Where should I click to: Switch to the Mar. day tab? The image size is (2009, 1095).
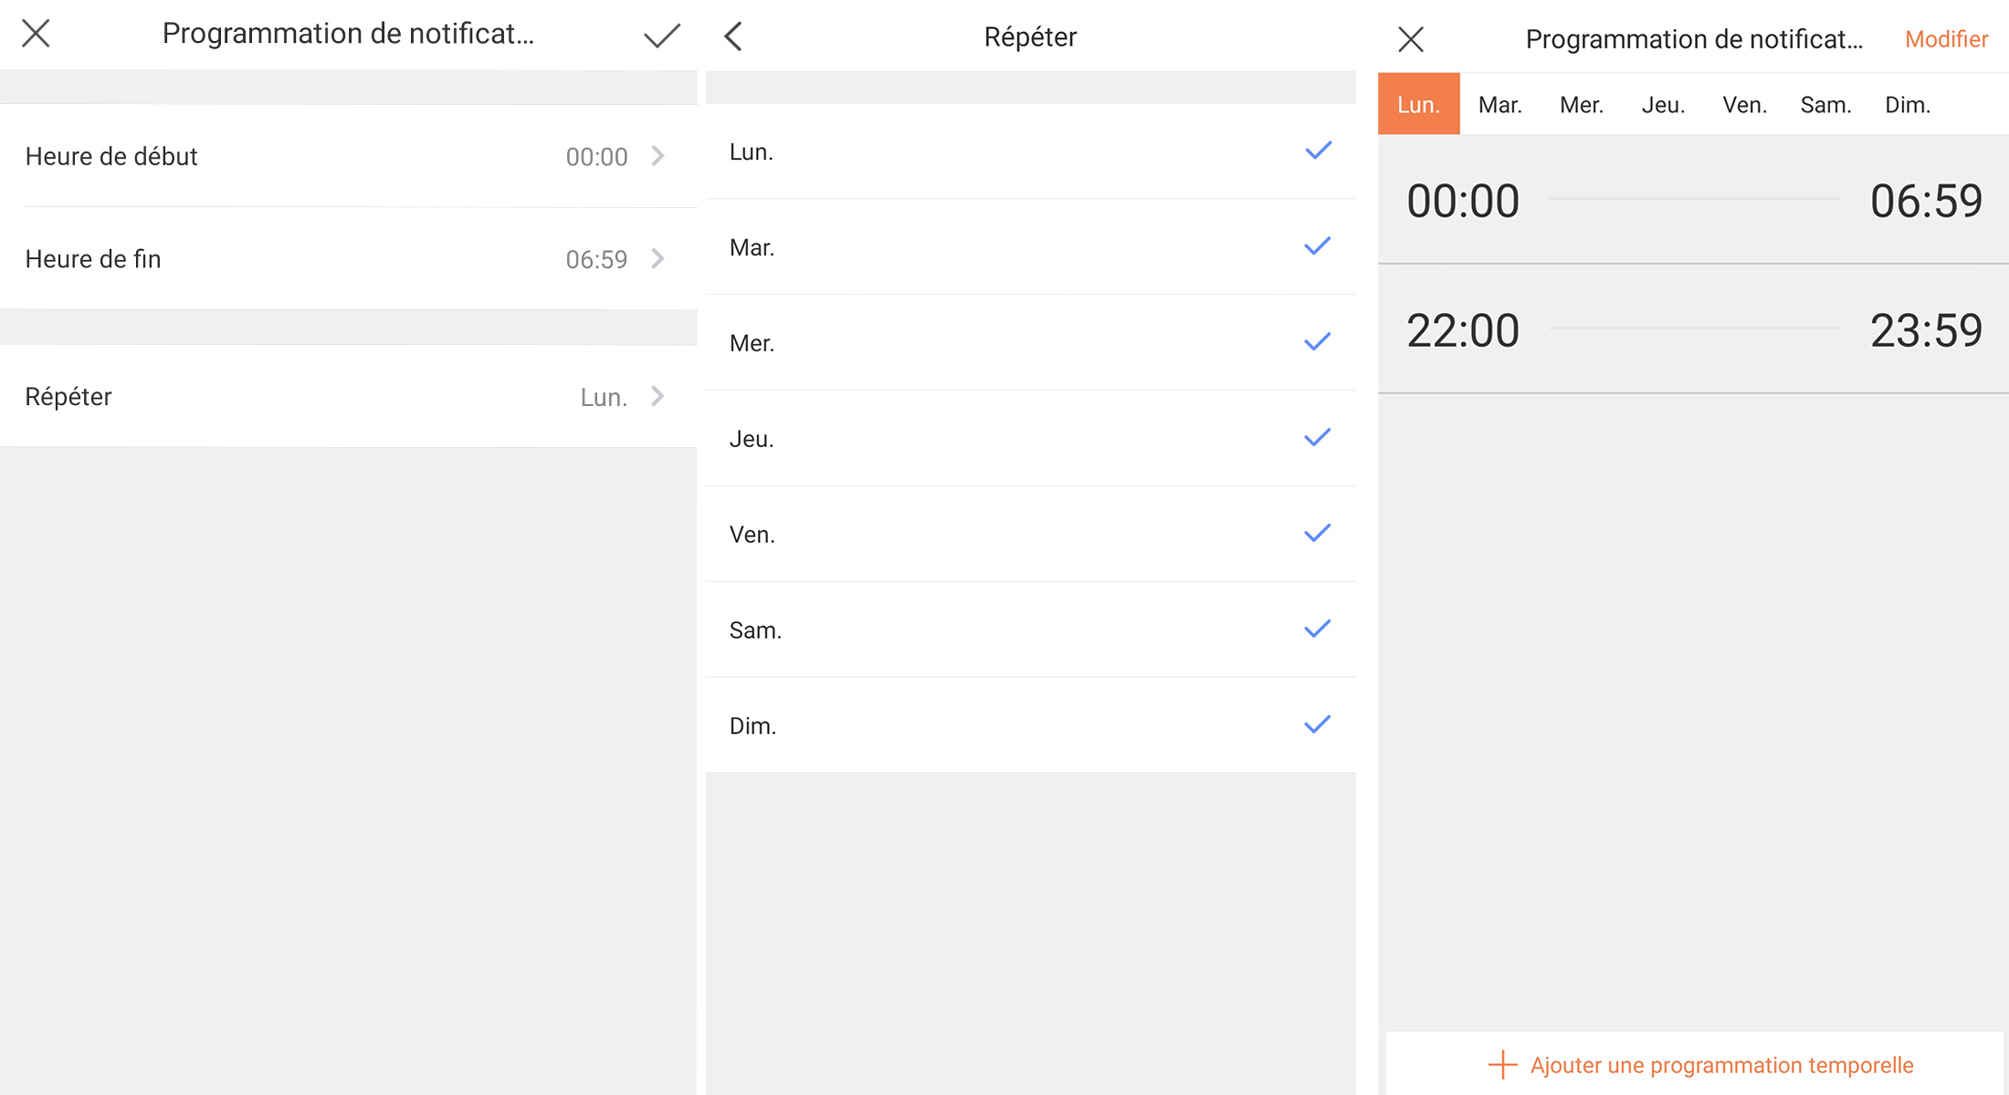(1499, 105)
